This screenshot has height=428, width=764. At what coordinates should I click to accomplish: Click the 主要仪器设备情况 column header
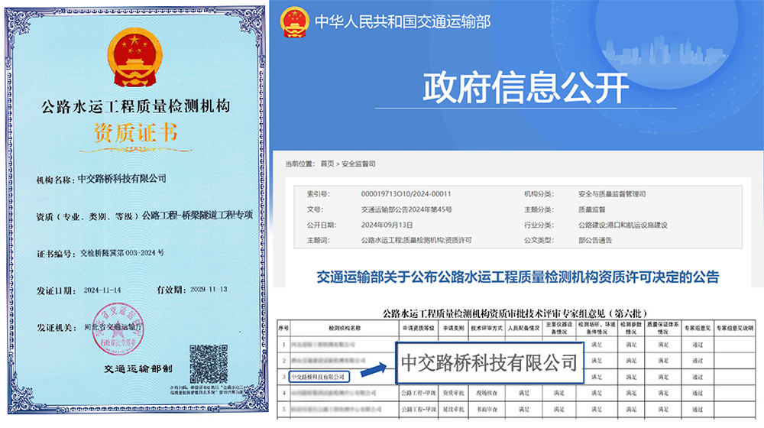tap(559, 328)
